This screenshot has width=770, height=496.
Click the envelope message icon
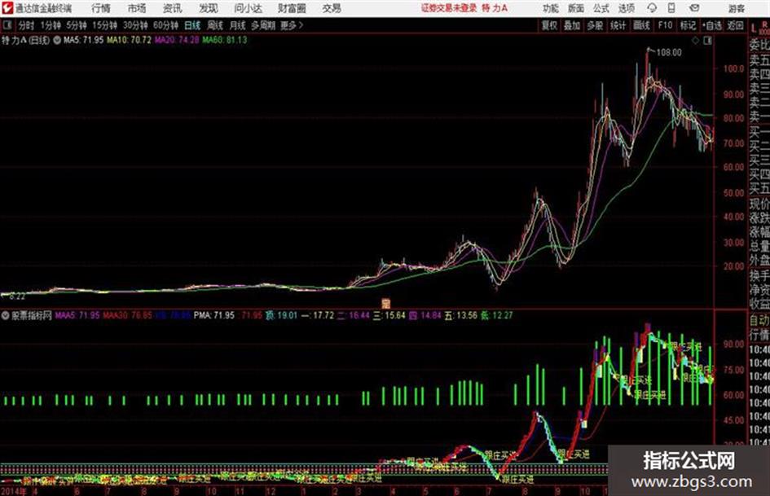[x=694, y=8]
